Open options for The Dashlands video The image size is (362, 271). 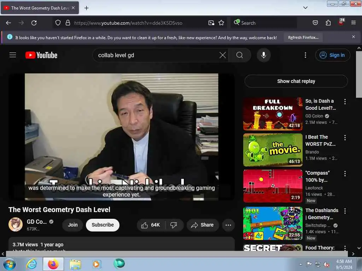[345, 211]
